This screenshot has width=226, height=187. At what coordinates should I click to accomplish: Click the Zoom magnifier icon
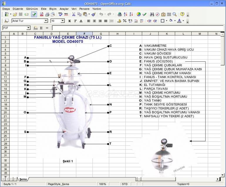coord(175,14)
